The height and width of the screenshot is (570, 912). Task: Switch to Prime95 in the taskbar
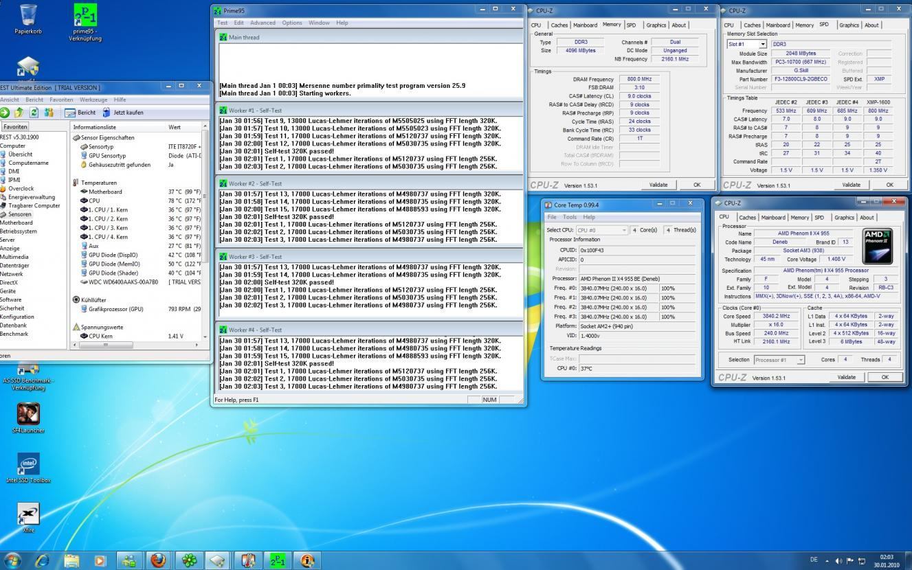click(x=278, y=560)
